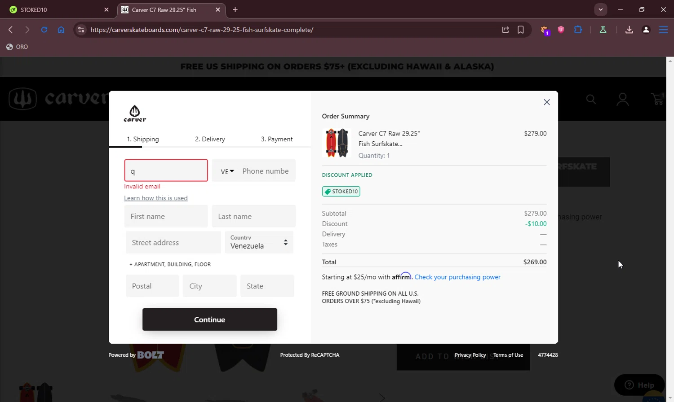
Task: Open the Terms of Use link
Action: coord(508,355)
